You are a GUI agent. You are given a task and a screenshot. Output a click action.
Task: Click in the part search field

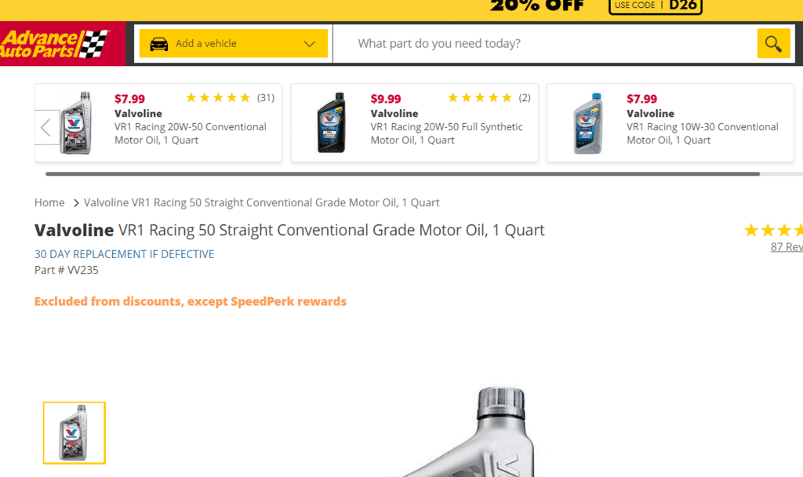click(x=541, y=44)
